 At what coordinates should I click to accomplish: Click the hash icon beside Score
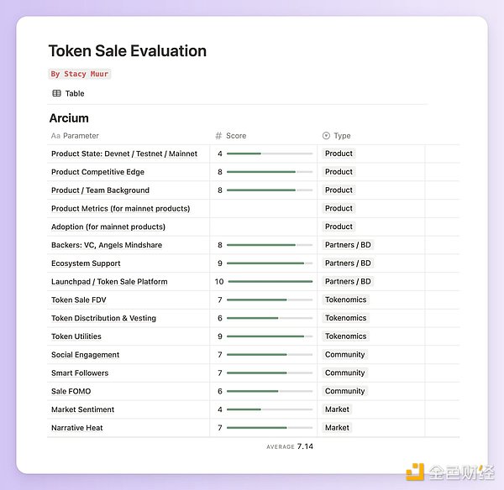218,136
